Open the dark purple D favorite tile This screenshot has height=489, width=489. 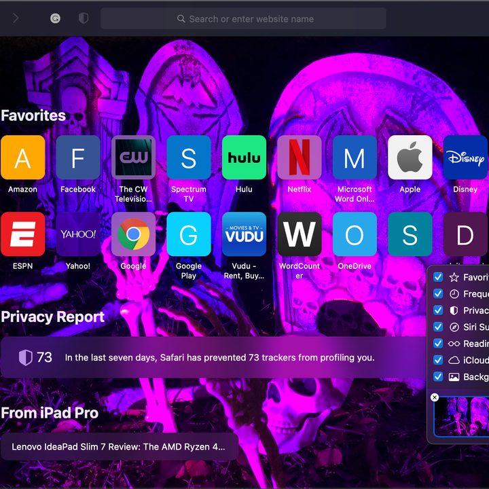[465, 234]
